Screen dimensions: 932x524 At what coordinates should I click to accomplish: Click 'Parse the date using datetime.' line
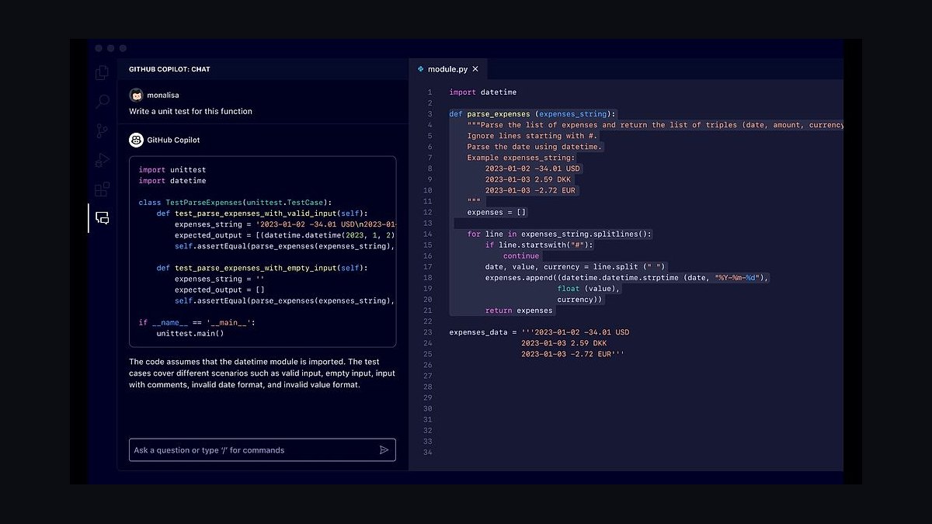click(x=535, y=147)
